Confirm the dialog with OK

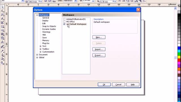click(104, 84)
